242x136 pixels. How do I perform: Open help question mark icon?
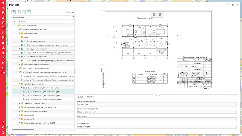point(3,132)
